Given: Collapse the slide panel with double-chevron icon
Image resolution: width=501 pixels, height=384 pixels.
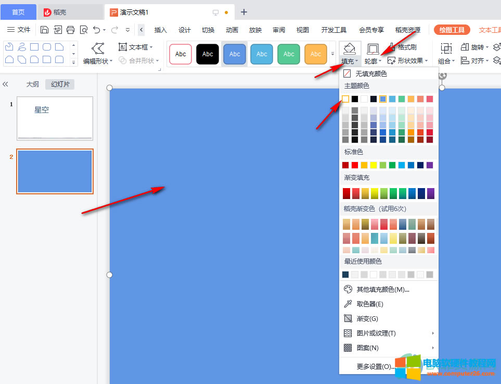Looking at the screenshot, I should click(6, 84).
